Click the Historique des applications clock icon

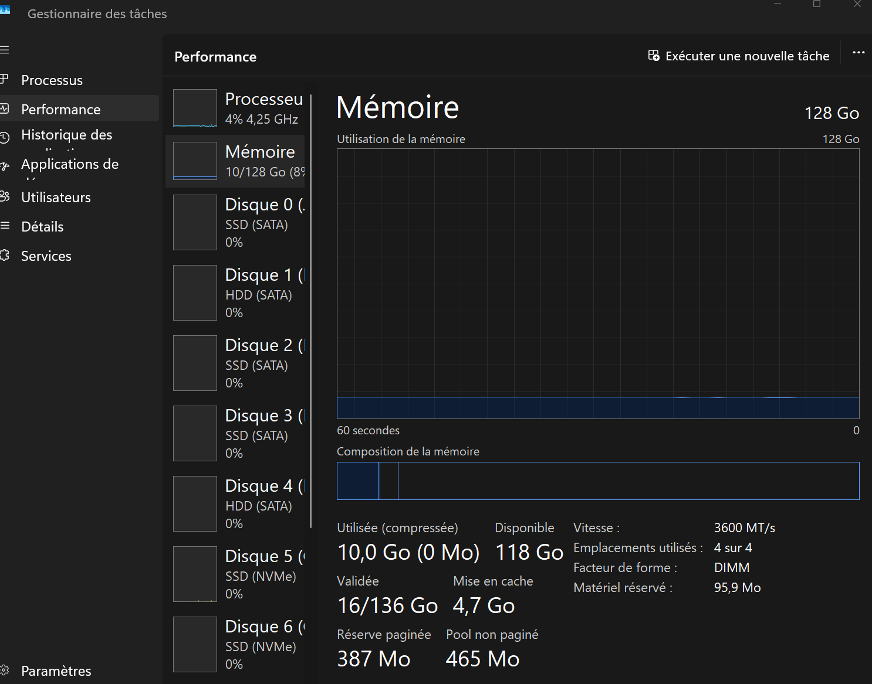[5, 138]
